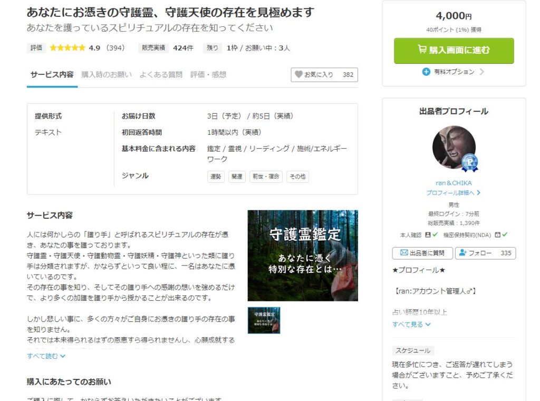This screenshot has height=401, width=540.
Task: Add to favorites via お気に入り 382 button
Action: (324, 75)
